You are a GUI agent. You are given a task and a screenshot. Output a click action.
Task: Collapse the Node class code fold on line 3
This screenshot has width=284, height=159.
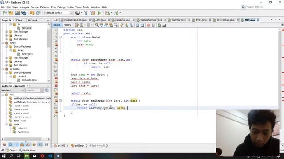[60, 37]
